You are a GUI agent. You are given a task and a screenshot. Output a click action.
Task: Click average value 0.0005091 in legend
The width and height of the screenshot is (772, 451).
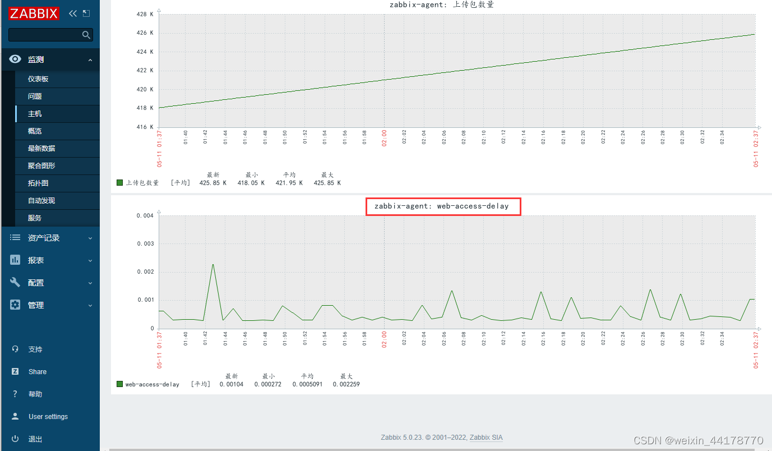point(307,384)
